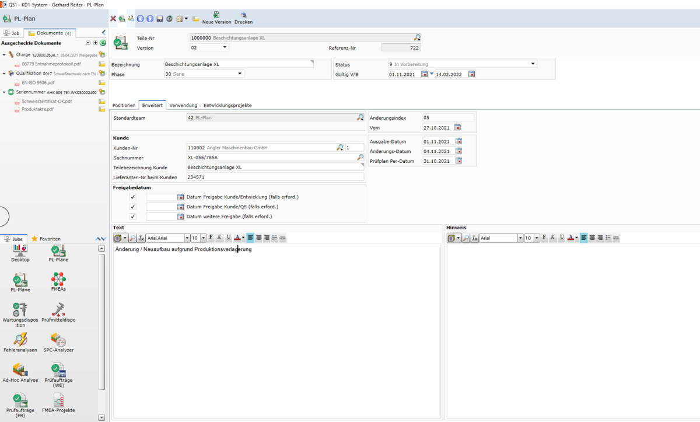Image resolution: width=700 pixels, height=422 pixels.
Task: Click the blue back navigation arrow in toolbar
Action: coord(141,19)
